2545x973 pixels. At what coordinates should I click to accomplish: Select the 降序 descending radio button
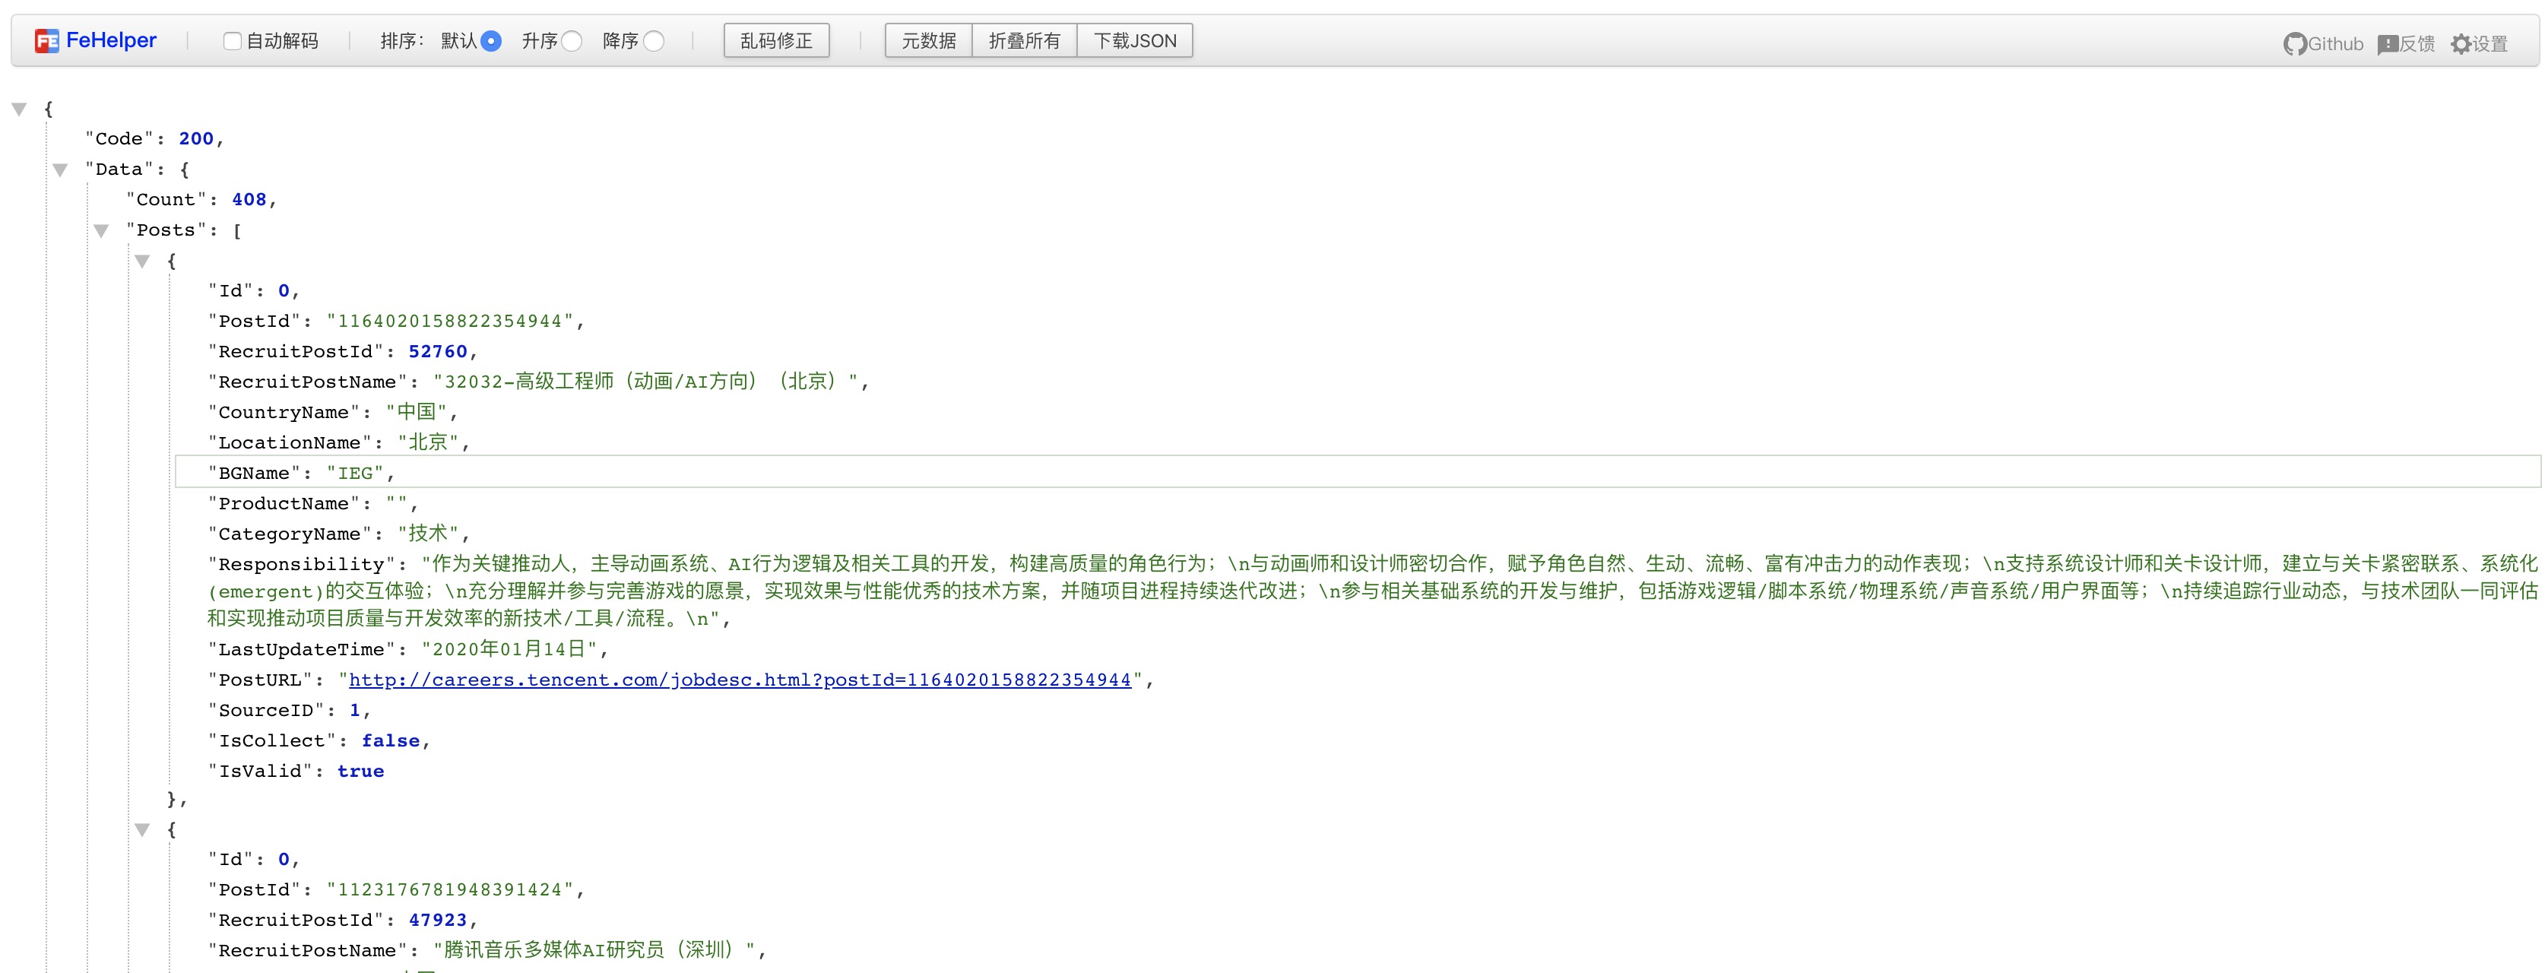(654, 40)
